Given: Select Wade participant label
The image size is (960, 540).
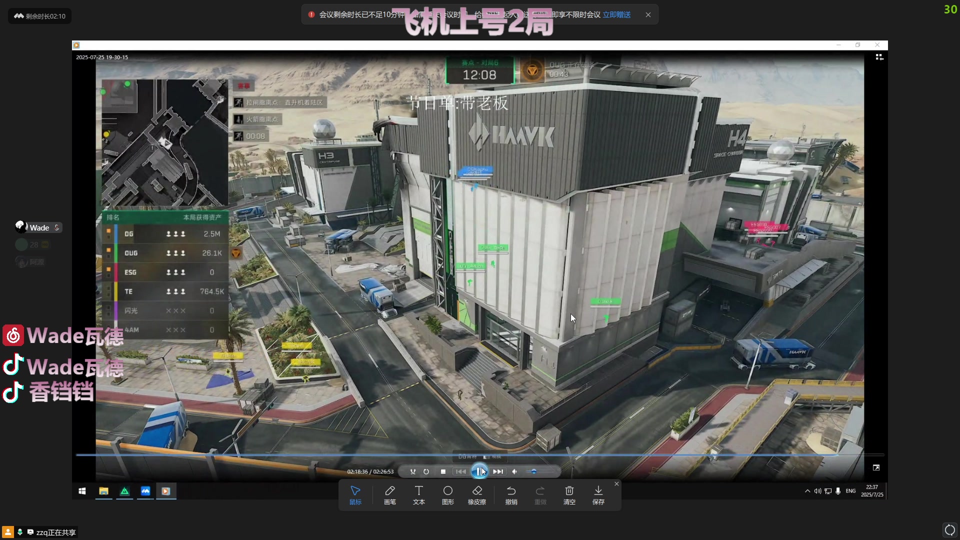Looking at the screenshot, I should (39, 227).
